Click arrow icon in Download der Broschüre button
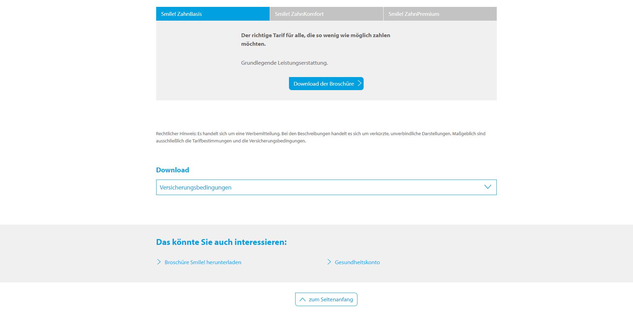Image resolution: width=633 pixels, height=313 pixels. (359, 83)
